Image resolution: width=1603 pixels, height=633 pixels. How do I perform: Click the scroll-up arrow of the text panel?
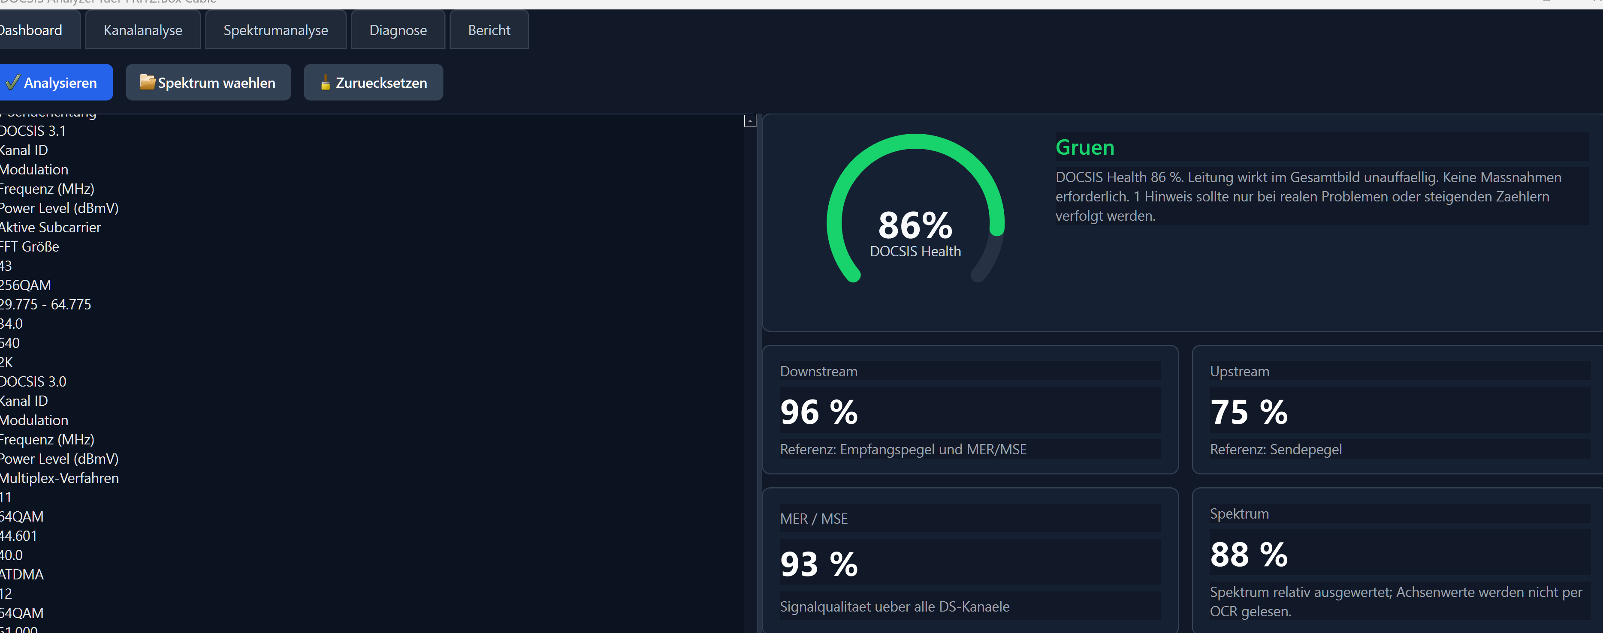click(750, 121)
